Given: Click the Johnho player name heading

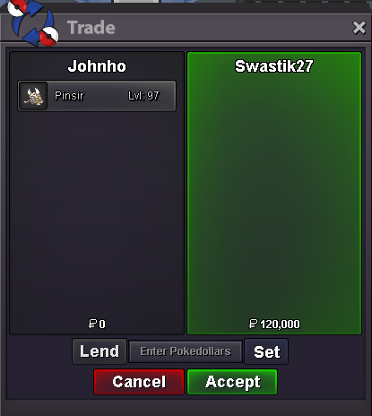Looking at the screenshot, I should 97,66.
